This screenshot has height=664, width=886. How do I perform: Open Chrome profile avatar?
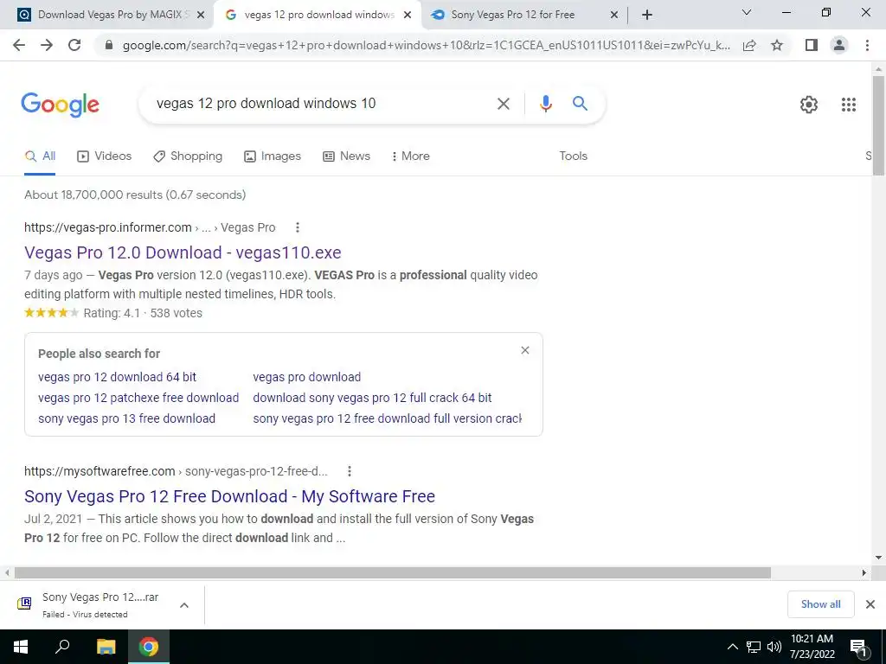pyautogui.click(x=839, y=45)
